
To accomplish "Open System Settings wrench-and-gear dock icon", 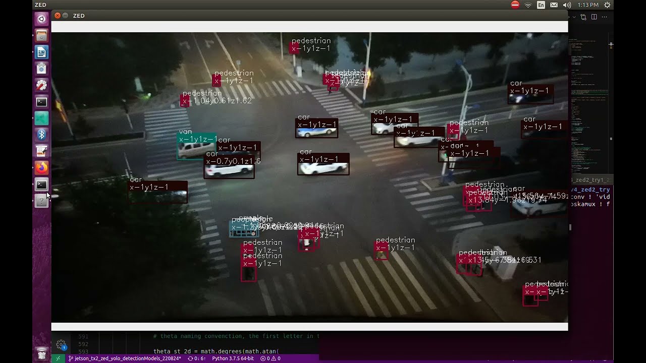I will coord(41,85).
